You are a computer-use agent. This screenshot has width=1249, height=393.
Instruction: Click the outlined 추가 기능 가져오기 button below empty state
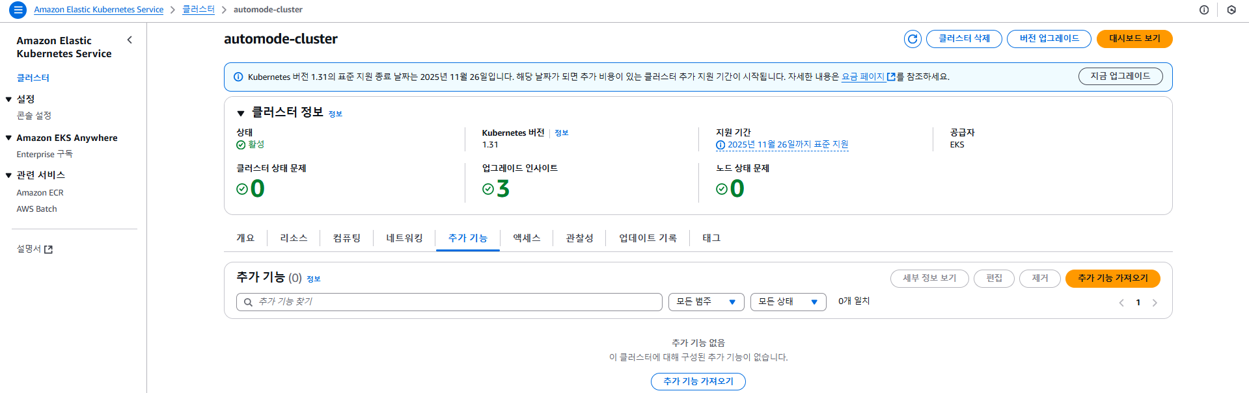698,382
